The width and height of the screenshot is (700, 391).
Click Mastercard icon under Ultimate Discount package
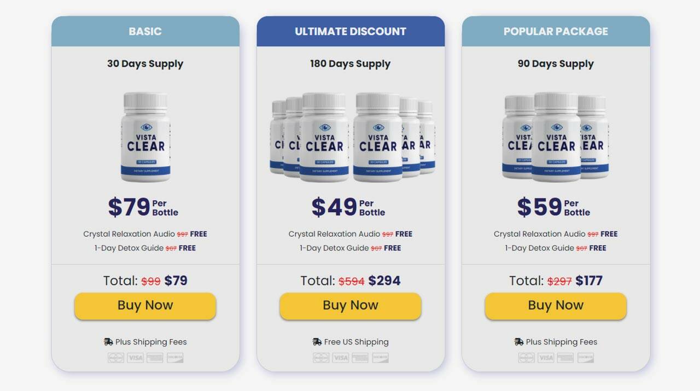click(x=321, y=358)
